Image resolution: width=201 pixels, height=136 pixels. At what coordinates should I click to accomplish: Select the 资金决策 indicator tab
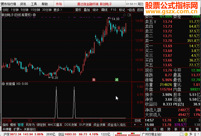(99, 125)
